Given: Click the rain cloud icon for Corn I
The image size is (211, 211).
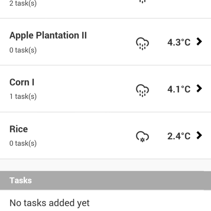Looking at the screenshot, I should point(143,90).
